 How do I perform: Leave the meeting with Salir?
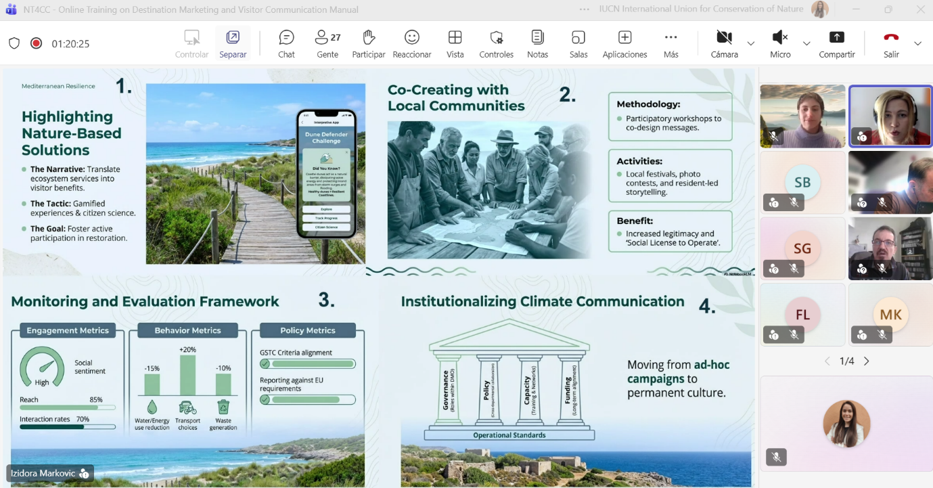(x=891, y=44)
